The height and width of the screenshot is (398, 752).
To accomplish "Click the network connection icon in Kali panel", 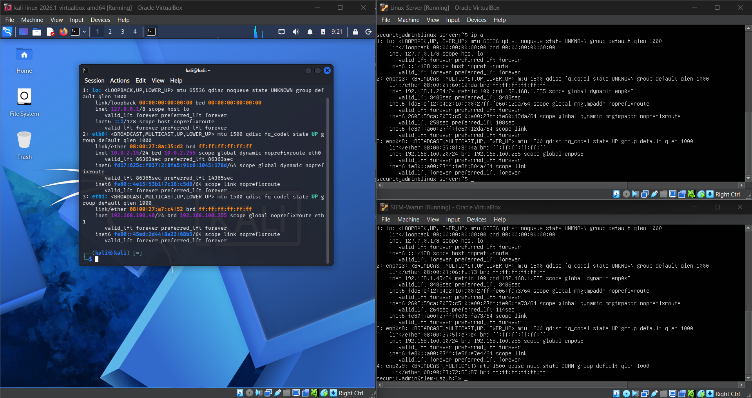I will pos(281,32).
